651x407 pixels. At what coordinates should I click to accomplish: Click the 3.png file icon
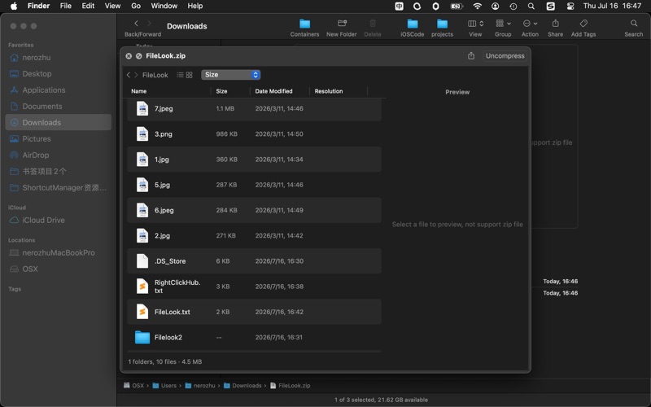[x=142, y=133]
